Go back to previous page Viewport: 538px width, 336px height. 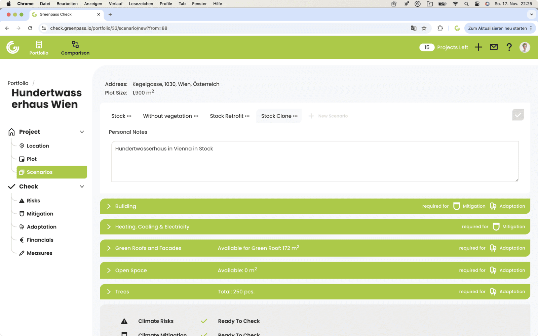(7, 28)
